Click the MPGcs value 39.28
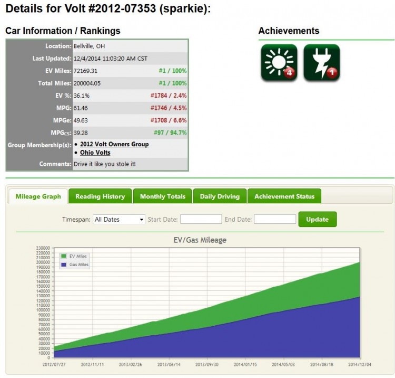395x378 pixels. [x=81, y=133]
